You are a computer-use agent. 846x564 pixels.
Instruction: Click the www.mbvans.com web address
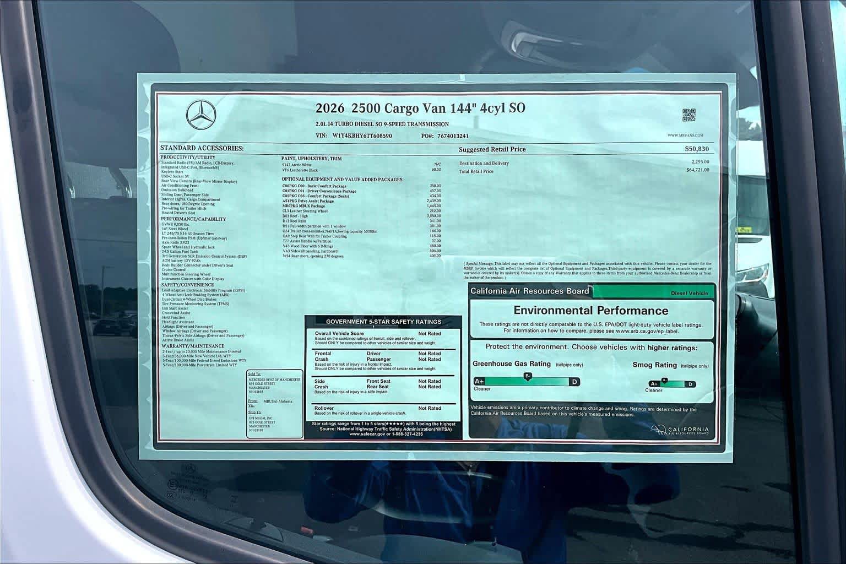(x=686, y=135)
